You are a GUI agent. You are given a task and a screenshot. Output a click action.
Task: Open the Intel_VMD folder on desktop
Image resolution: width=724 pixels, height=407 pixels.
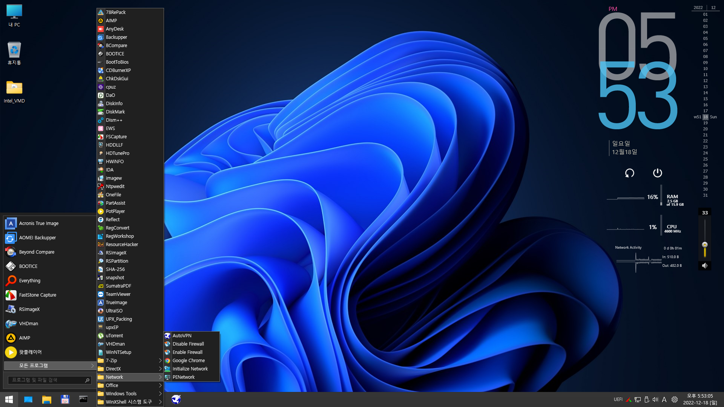point(14,92)
